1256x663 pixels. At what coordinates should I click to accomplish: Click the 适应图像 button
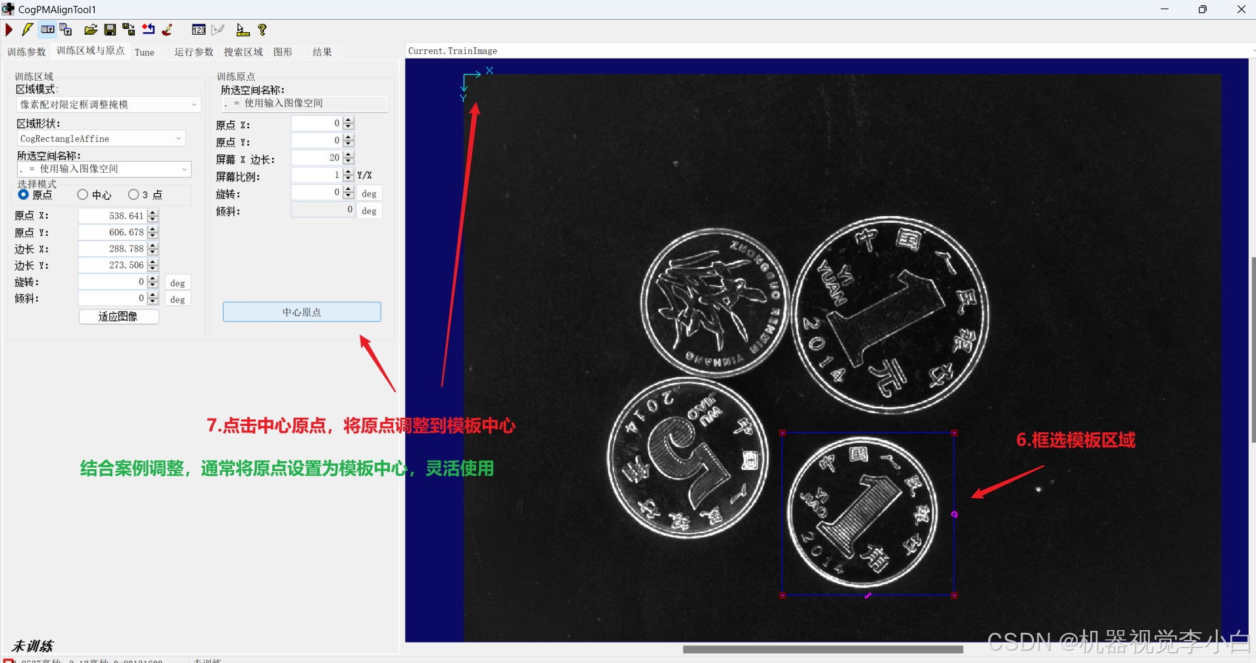coord(118,317)
